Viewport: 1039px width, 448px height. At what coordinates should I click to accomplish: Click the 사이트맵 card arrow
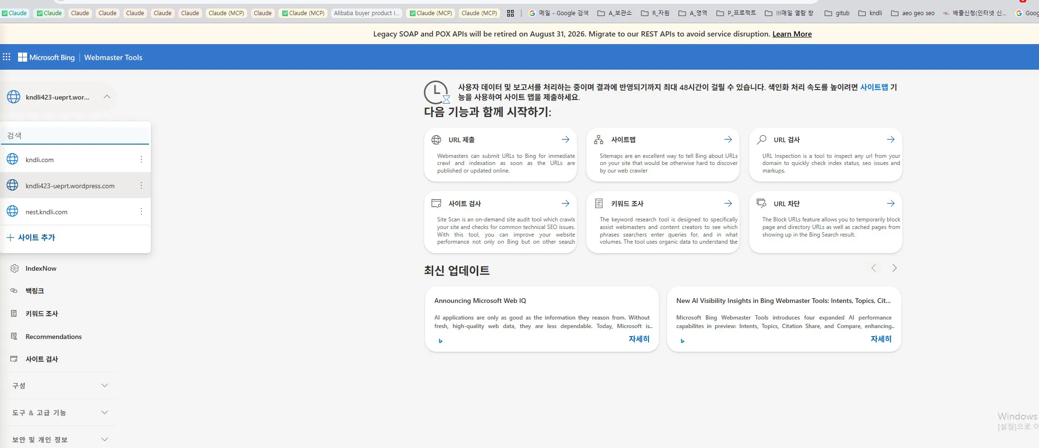728,139
